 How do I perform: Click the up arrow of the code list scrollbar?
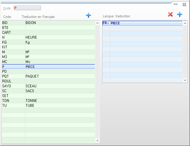[x=97, y=23]
